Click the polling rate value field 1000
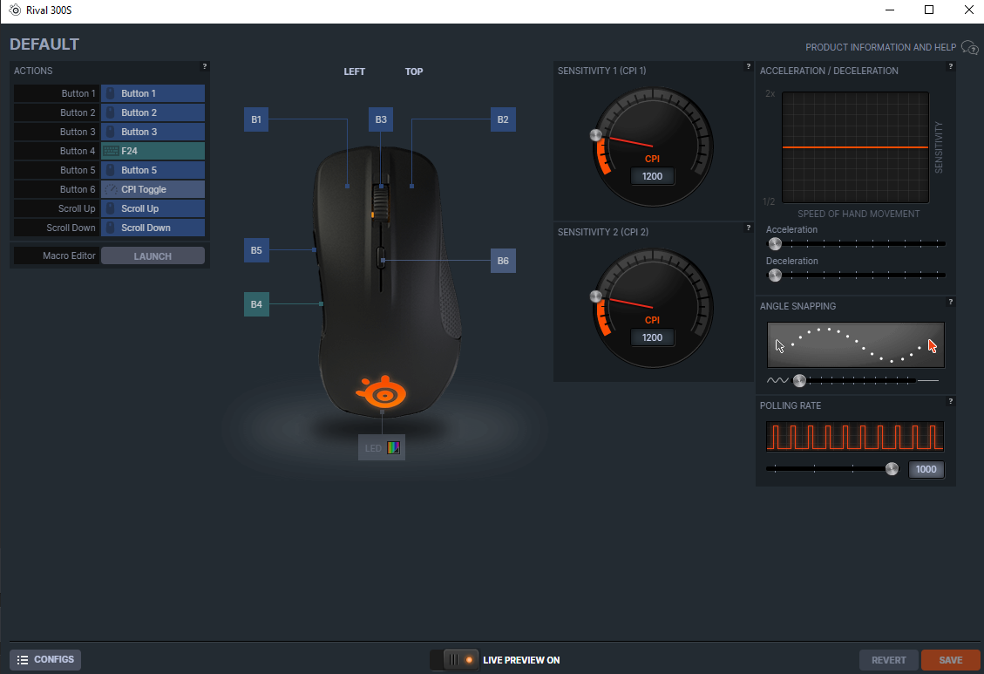This screenshot has height=674, width=984. 926,469
